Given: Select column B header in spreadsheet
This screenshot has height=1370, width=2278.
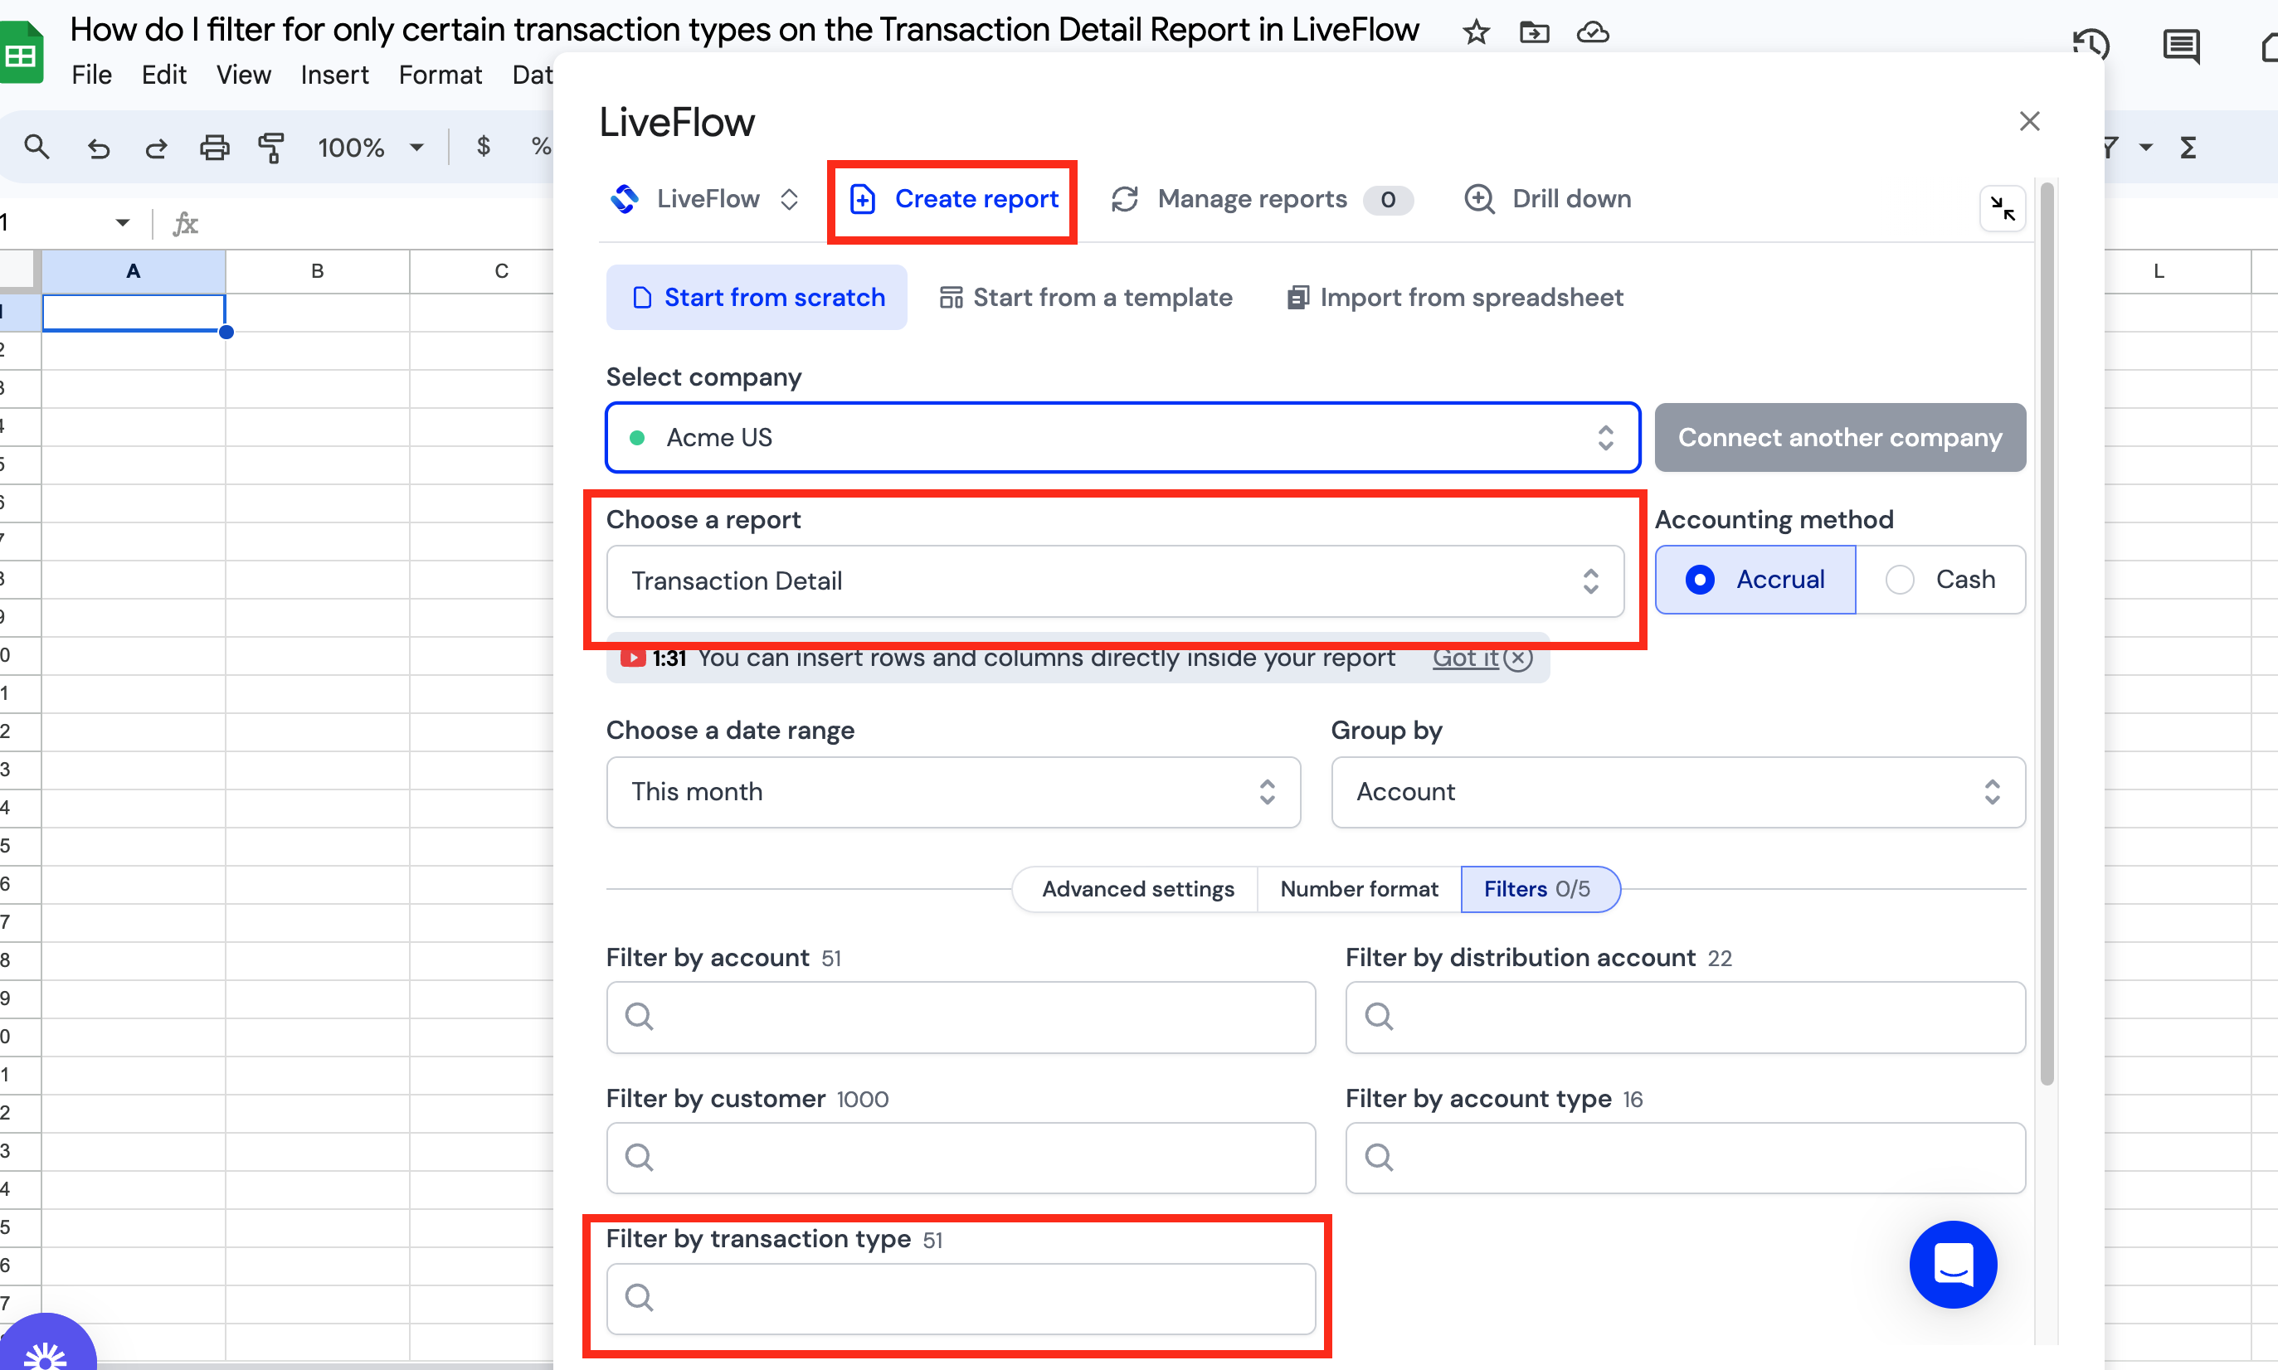Looking at the screenshot, I should coord(317,271).
